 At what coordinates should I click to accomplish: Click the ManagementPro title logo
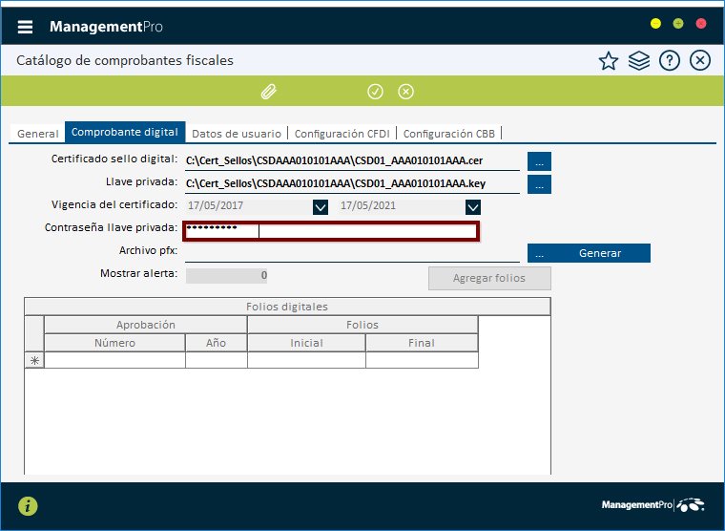(x=106, y=27)
